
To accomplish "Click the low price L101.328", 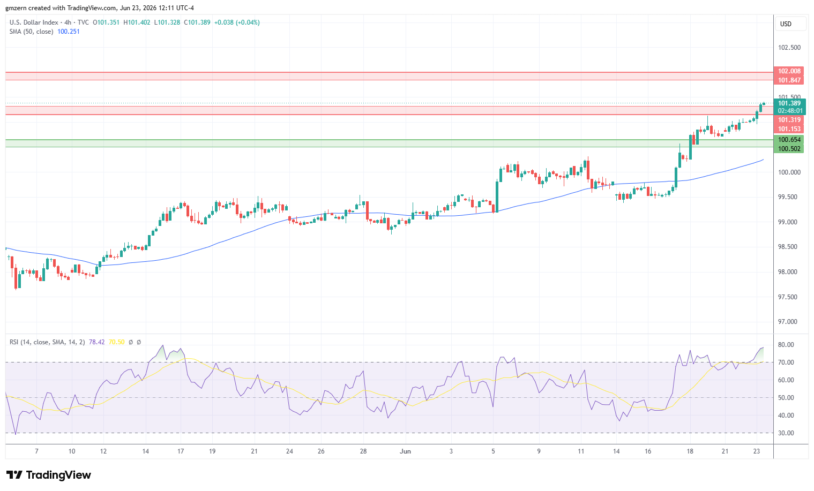I will [x=167, y=22].
